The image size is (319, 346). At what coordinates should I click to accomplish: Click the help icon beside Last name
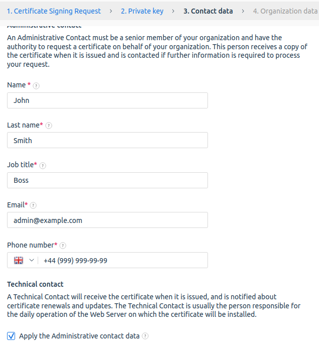(49, 126)
